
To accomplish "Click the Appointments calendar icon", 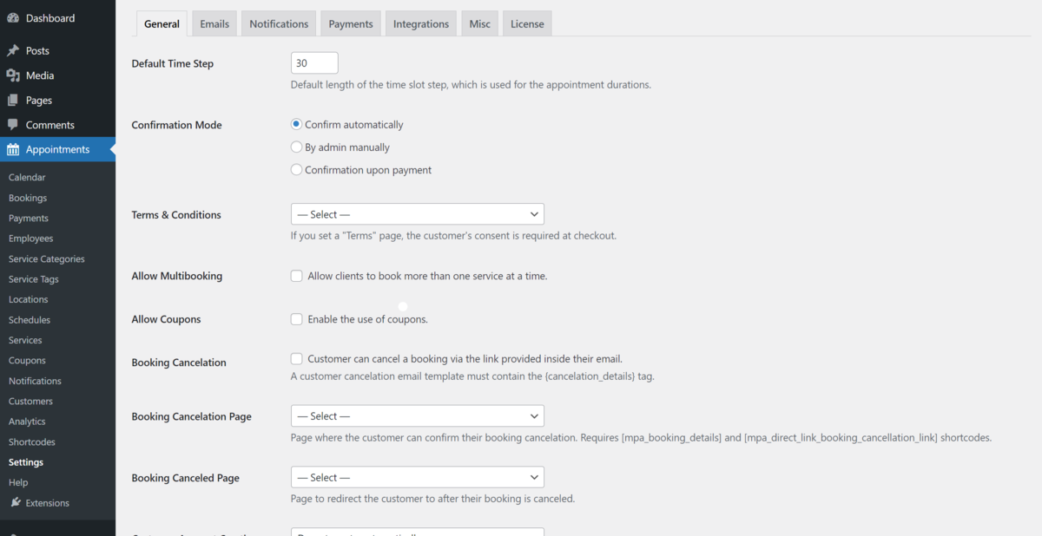I will (x=13, y=149).
